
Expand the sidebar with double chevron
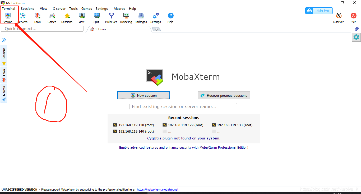pyautogui.click(x=4, y=40)
